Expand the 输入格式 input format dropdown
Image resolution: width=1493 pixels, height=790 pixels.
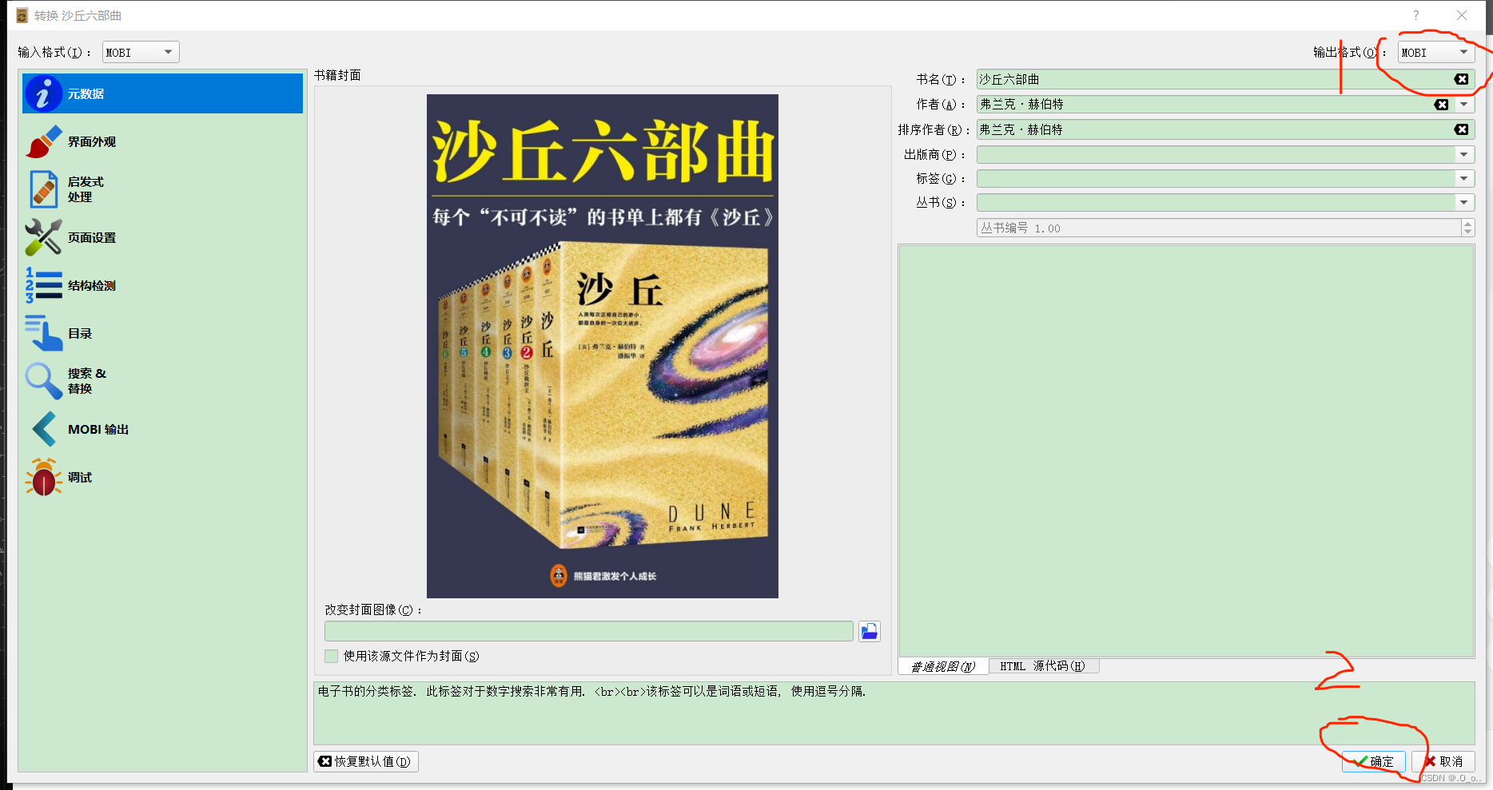click(x=168, y=52)
